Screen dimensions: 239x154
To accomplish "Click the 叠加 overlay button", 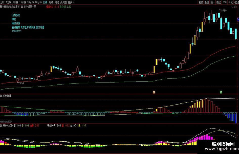I will (207, 2).
